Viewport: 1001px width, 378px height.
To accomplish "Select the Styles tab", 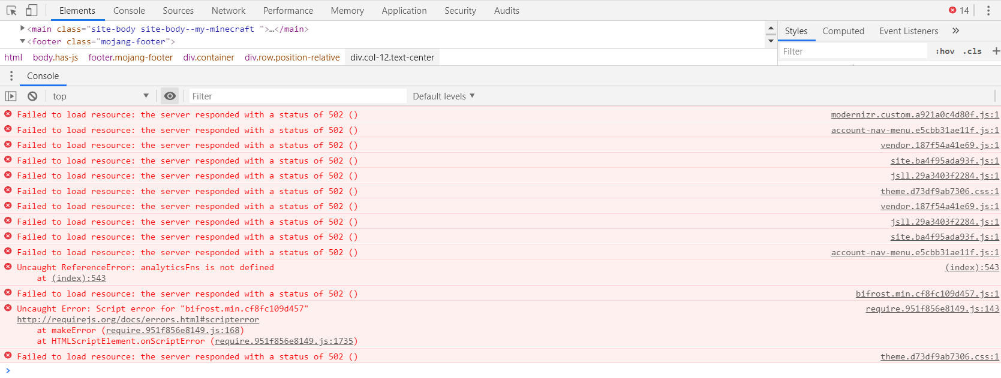I will coord(796,31).
